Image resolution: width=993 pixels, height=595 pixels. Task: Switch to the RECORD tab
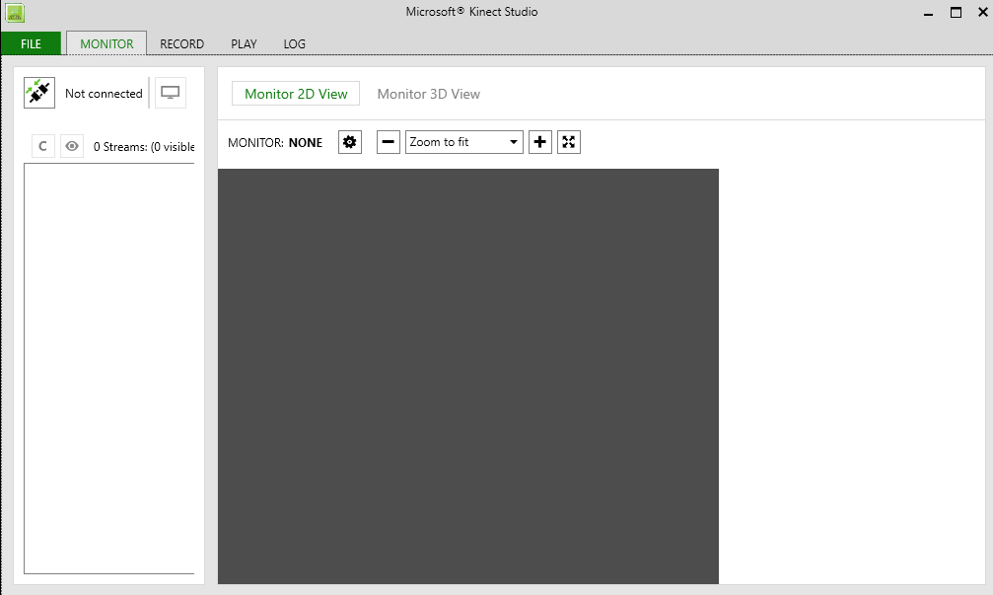(x=180, y=43)
